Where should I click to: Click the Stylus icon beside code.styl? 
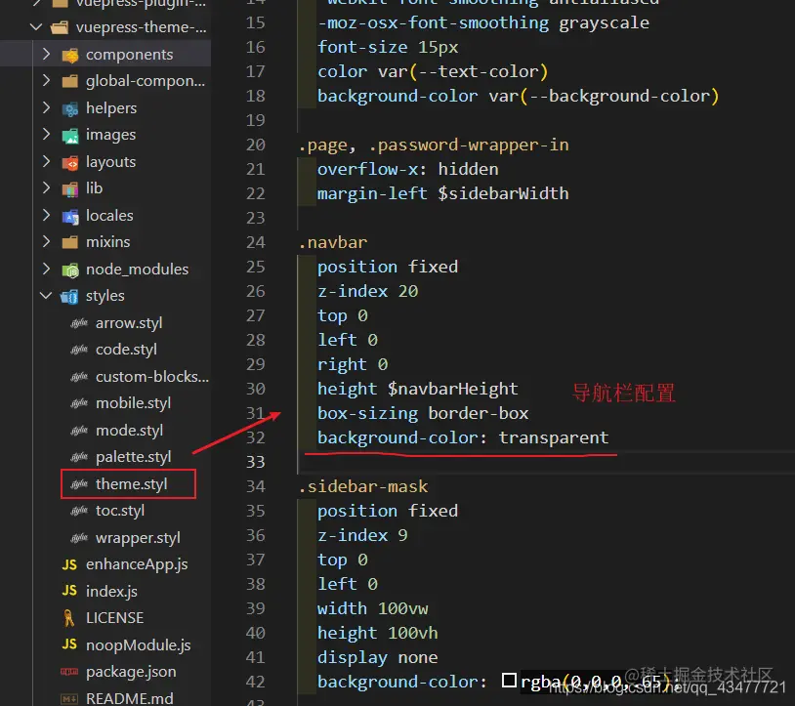click(79, 350)
